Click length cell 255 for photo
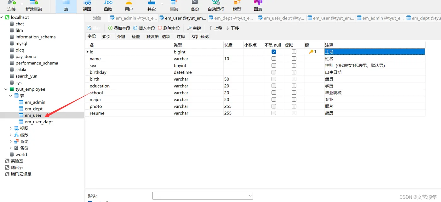The width and height of the screenshot is (441, 202). click(233, 106)
